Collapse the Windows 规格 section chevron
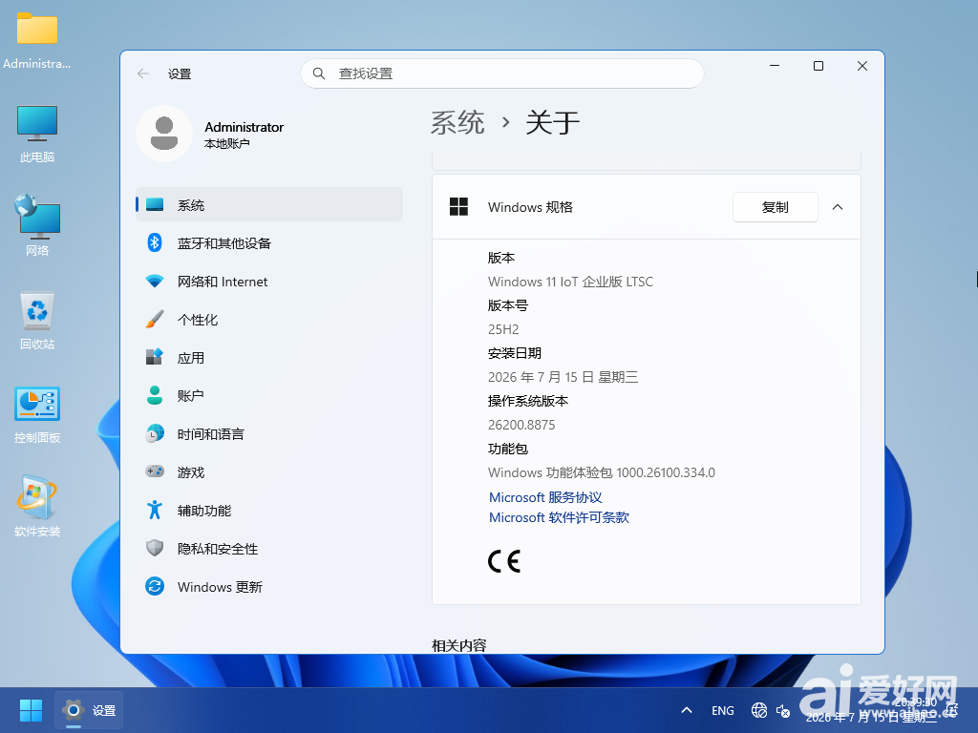This screenshot has width=978, height=733. (838, 207)
